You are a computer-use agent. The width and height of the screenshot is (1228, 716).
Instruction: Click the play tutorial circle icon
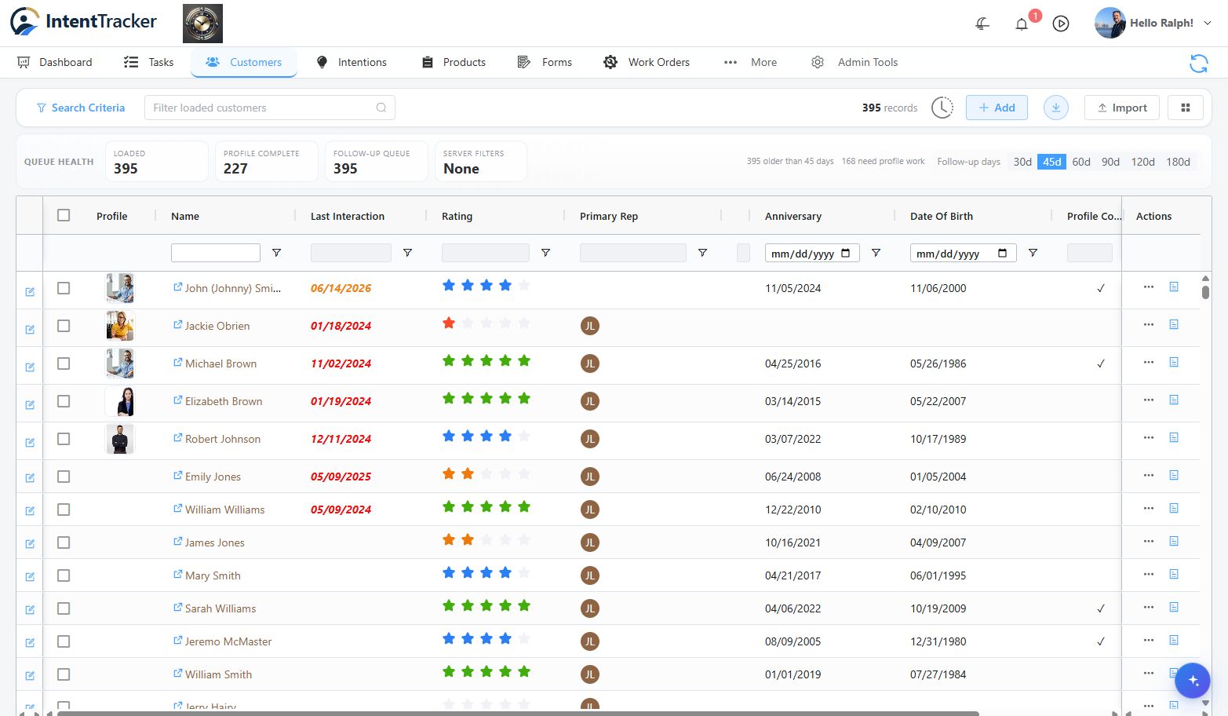click(1061, 24)
